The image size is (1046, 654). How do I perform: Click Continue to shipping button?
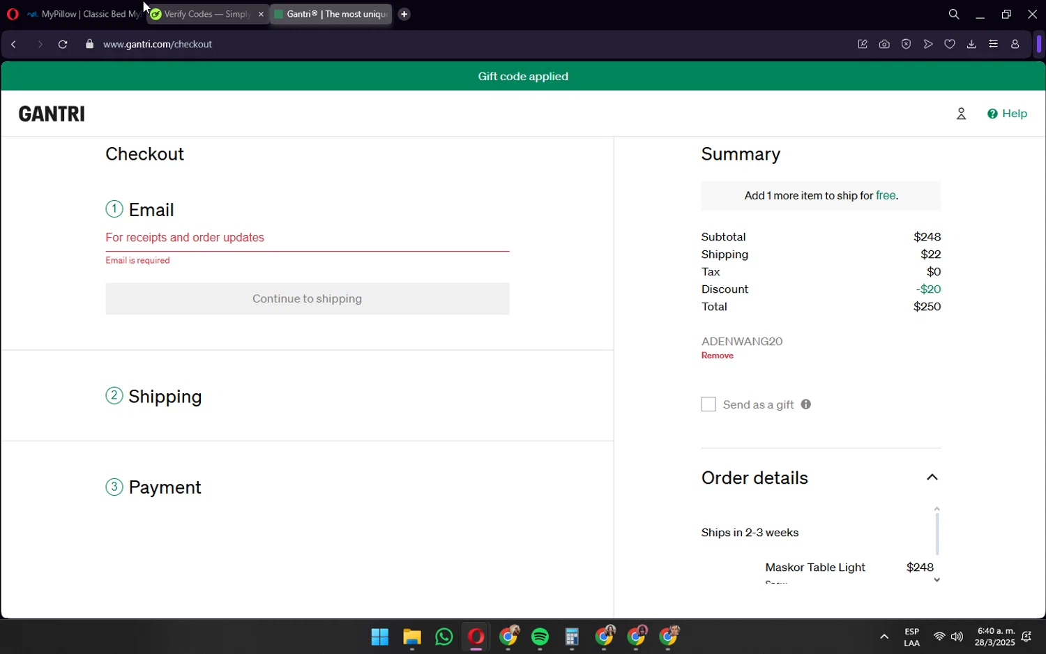(307, 298)
